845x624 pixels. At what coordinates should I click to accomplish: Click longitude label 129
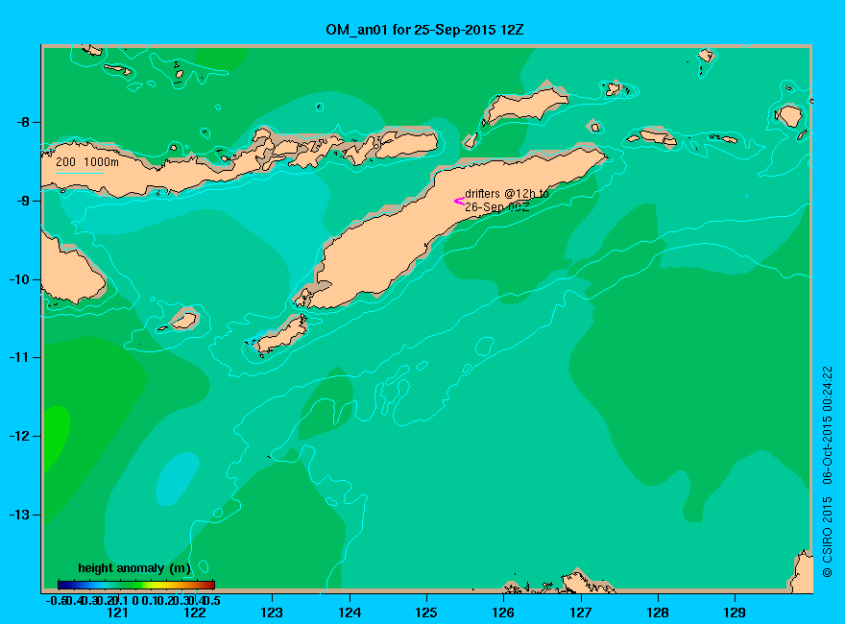735,612
